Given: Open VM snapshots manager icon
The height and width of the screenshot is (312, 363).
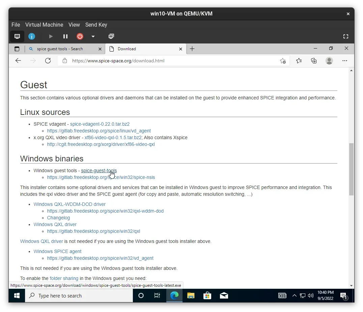Looking at the screenshot, I should tap(111, 36).
